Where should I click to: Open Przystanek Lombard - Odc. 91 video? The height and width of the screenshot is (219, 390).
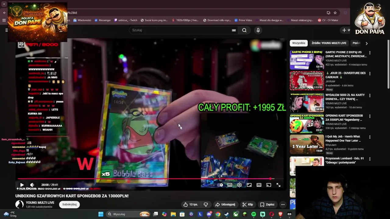[345, 160]
